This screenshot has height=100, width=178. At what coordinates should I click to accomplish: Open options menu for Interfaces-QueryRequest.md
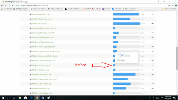[x=152, y=37]
